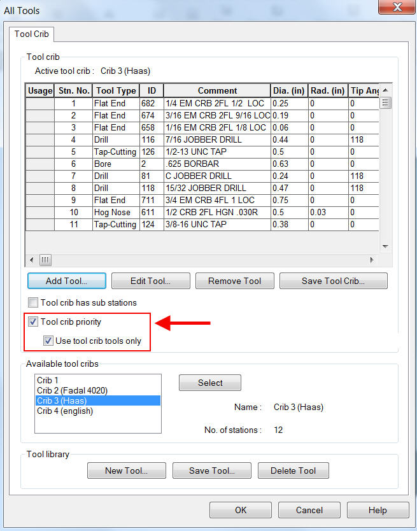This screenshot has height=531, width=417.
Task: Select Crib 1 in available cribs
Action: pos(98,380)
